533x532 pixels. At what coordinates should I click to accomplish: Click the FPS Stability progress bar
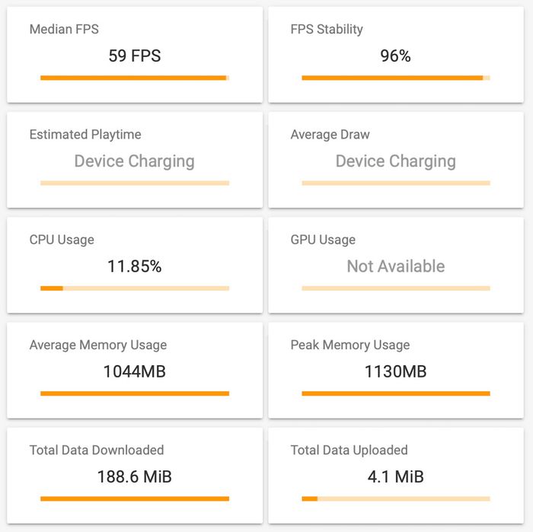[x=396, y=78]
